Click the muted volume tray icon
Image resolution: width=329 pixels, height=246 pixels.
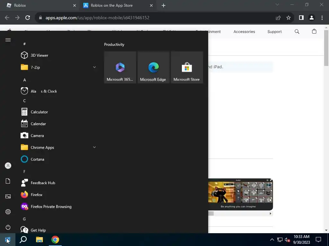click(x=287, y=240)
